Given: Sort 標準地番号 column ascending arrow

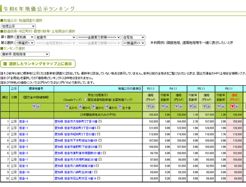Looking at the screenshot, I should click(x=38, y=107).
